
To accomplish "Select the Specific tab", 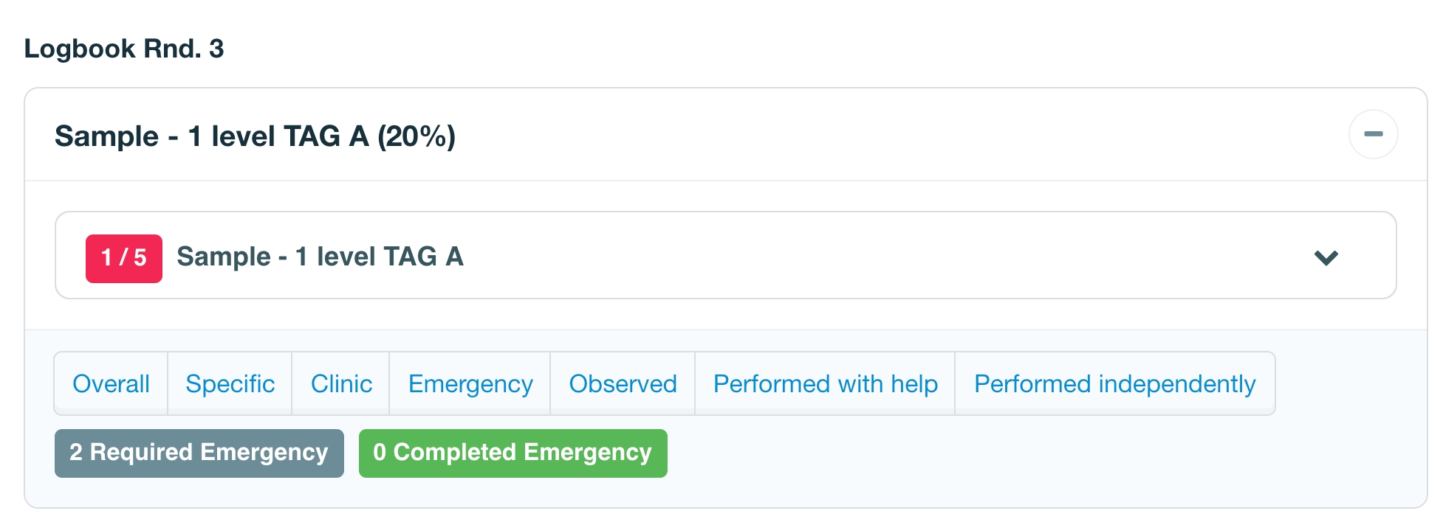I will (230, 384).
